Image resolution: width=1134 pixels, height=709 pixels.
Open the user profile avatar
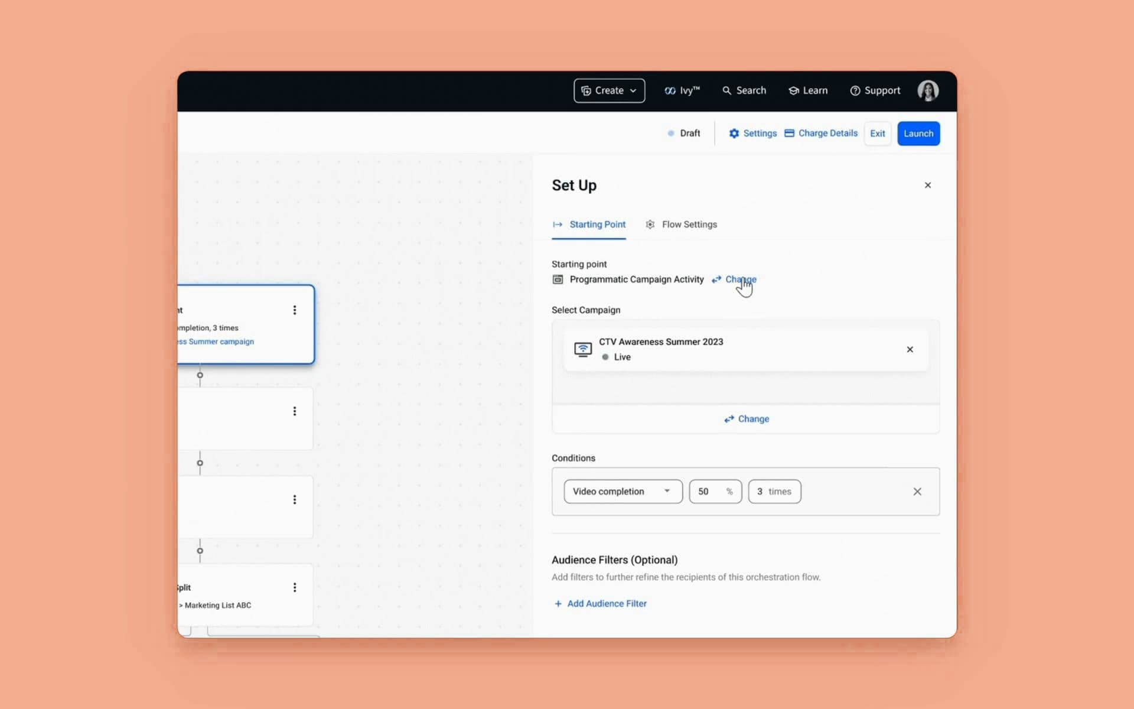click(928, 90)
